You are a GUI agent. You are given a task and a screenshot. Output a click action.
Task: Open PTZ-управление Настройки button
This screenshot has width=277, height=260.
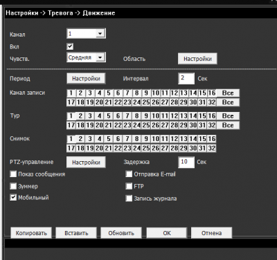(86, 162)
